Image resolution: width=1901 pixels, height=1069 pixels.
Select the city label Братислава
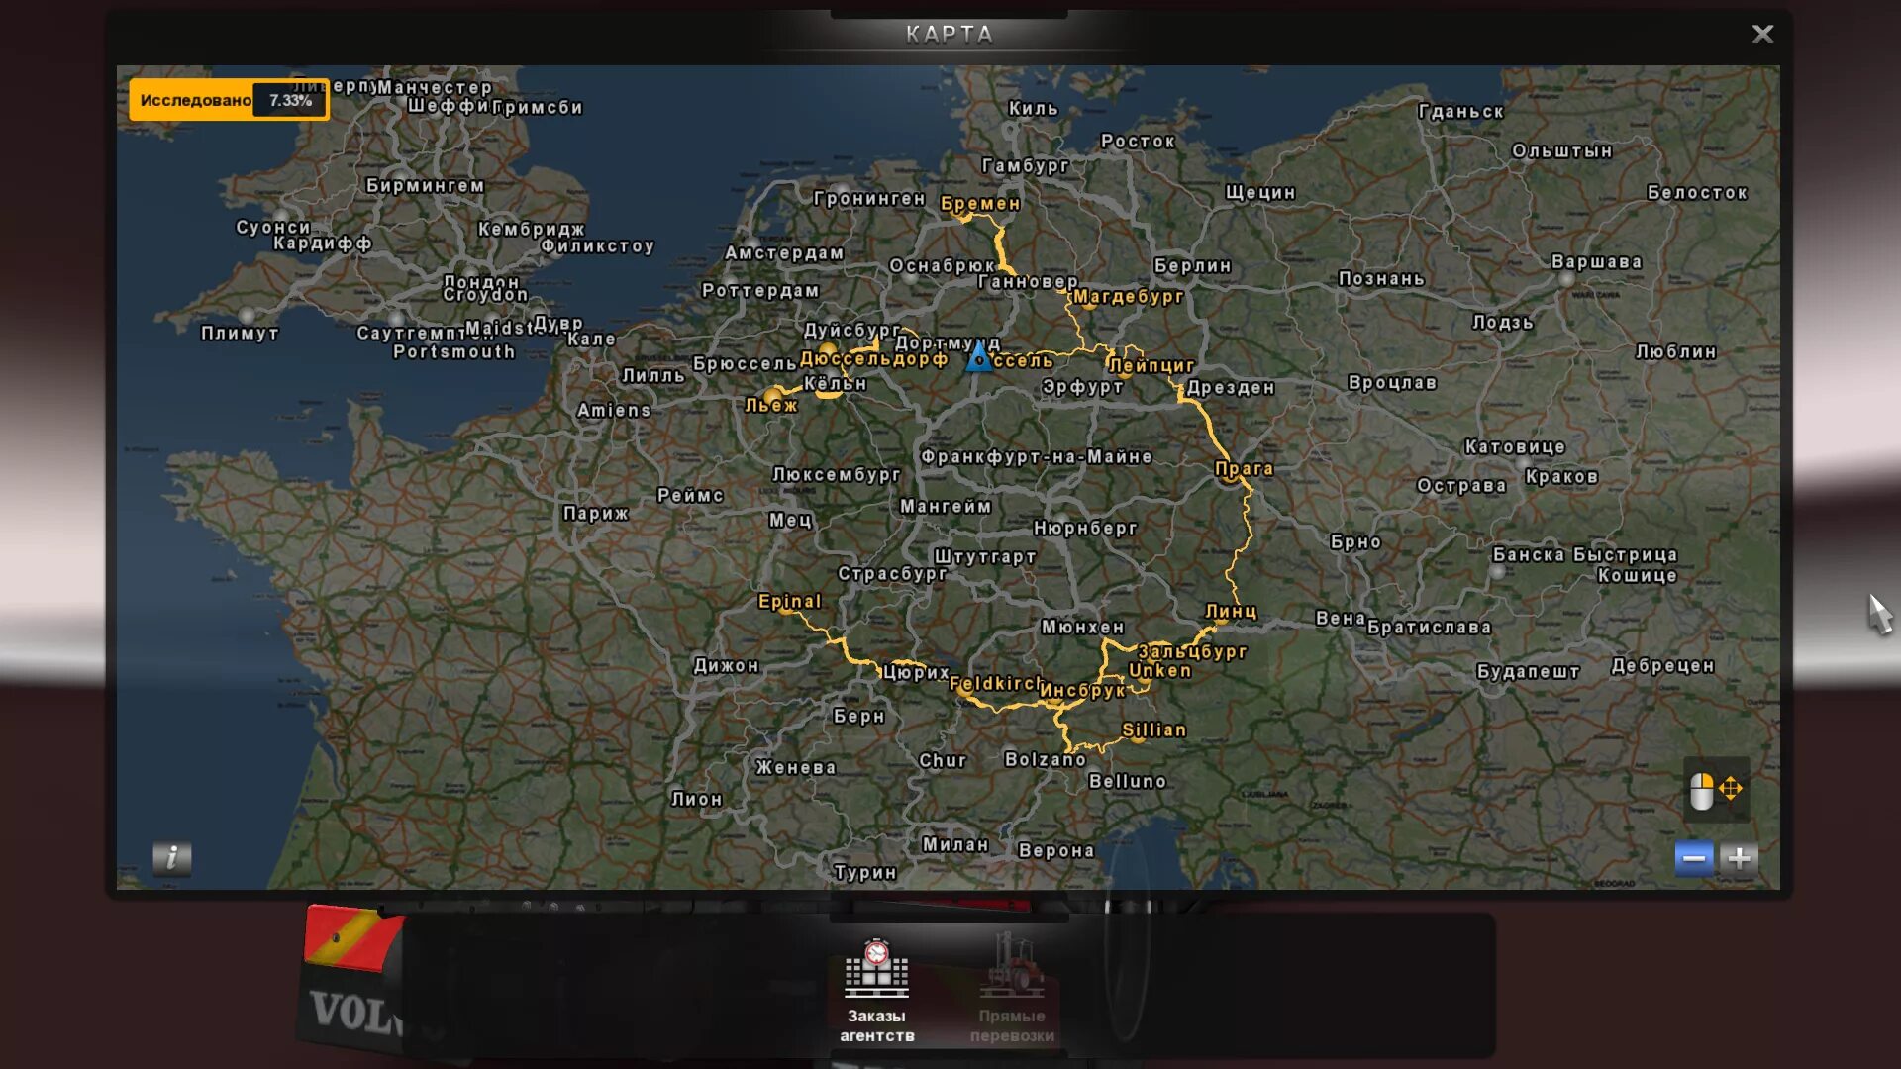pos(1429,628)
